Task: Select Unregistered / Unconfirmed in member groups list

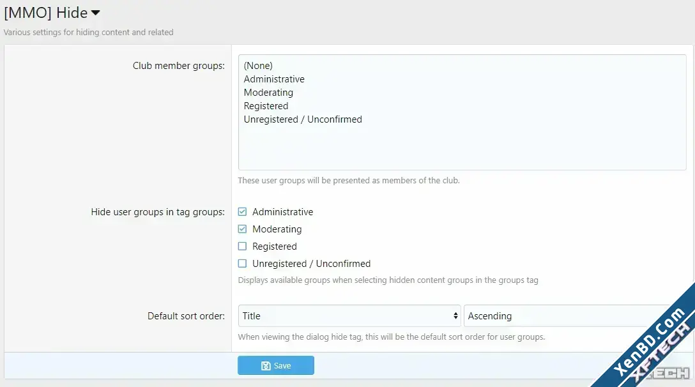Action: (303, 119)
